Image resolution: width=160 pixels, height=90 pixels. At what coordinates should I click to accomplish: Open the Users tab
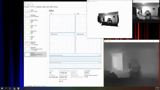click(x=48, y=7)
